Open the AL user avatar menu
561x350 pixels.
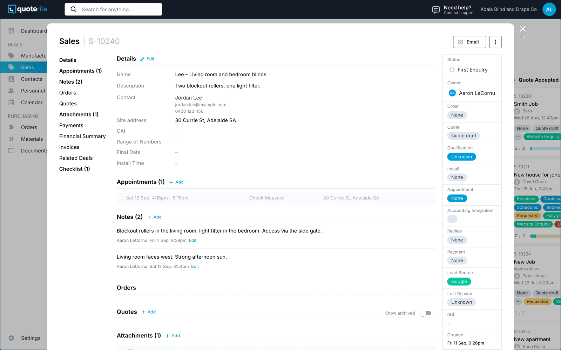[x=549, y=9]
